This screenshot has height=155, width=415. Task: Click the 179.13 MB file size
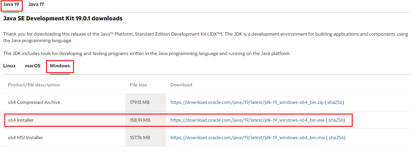click(x=140, y=102)
